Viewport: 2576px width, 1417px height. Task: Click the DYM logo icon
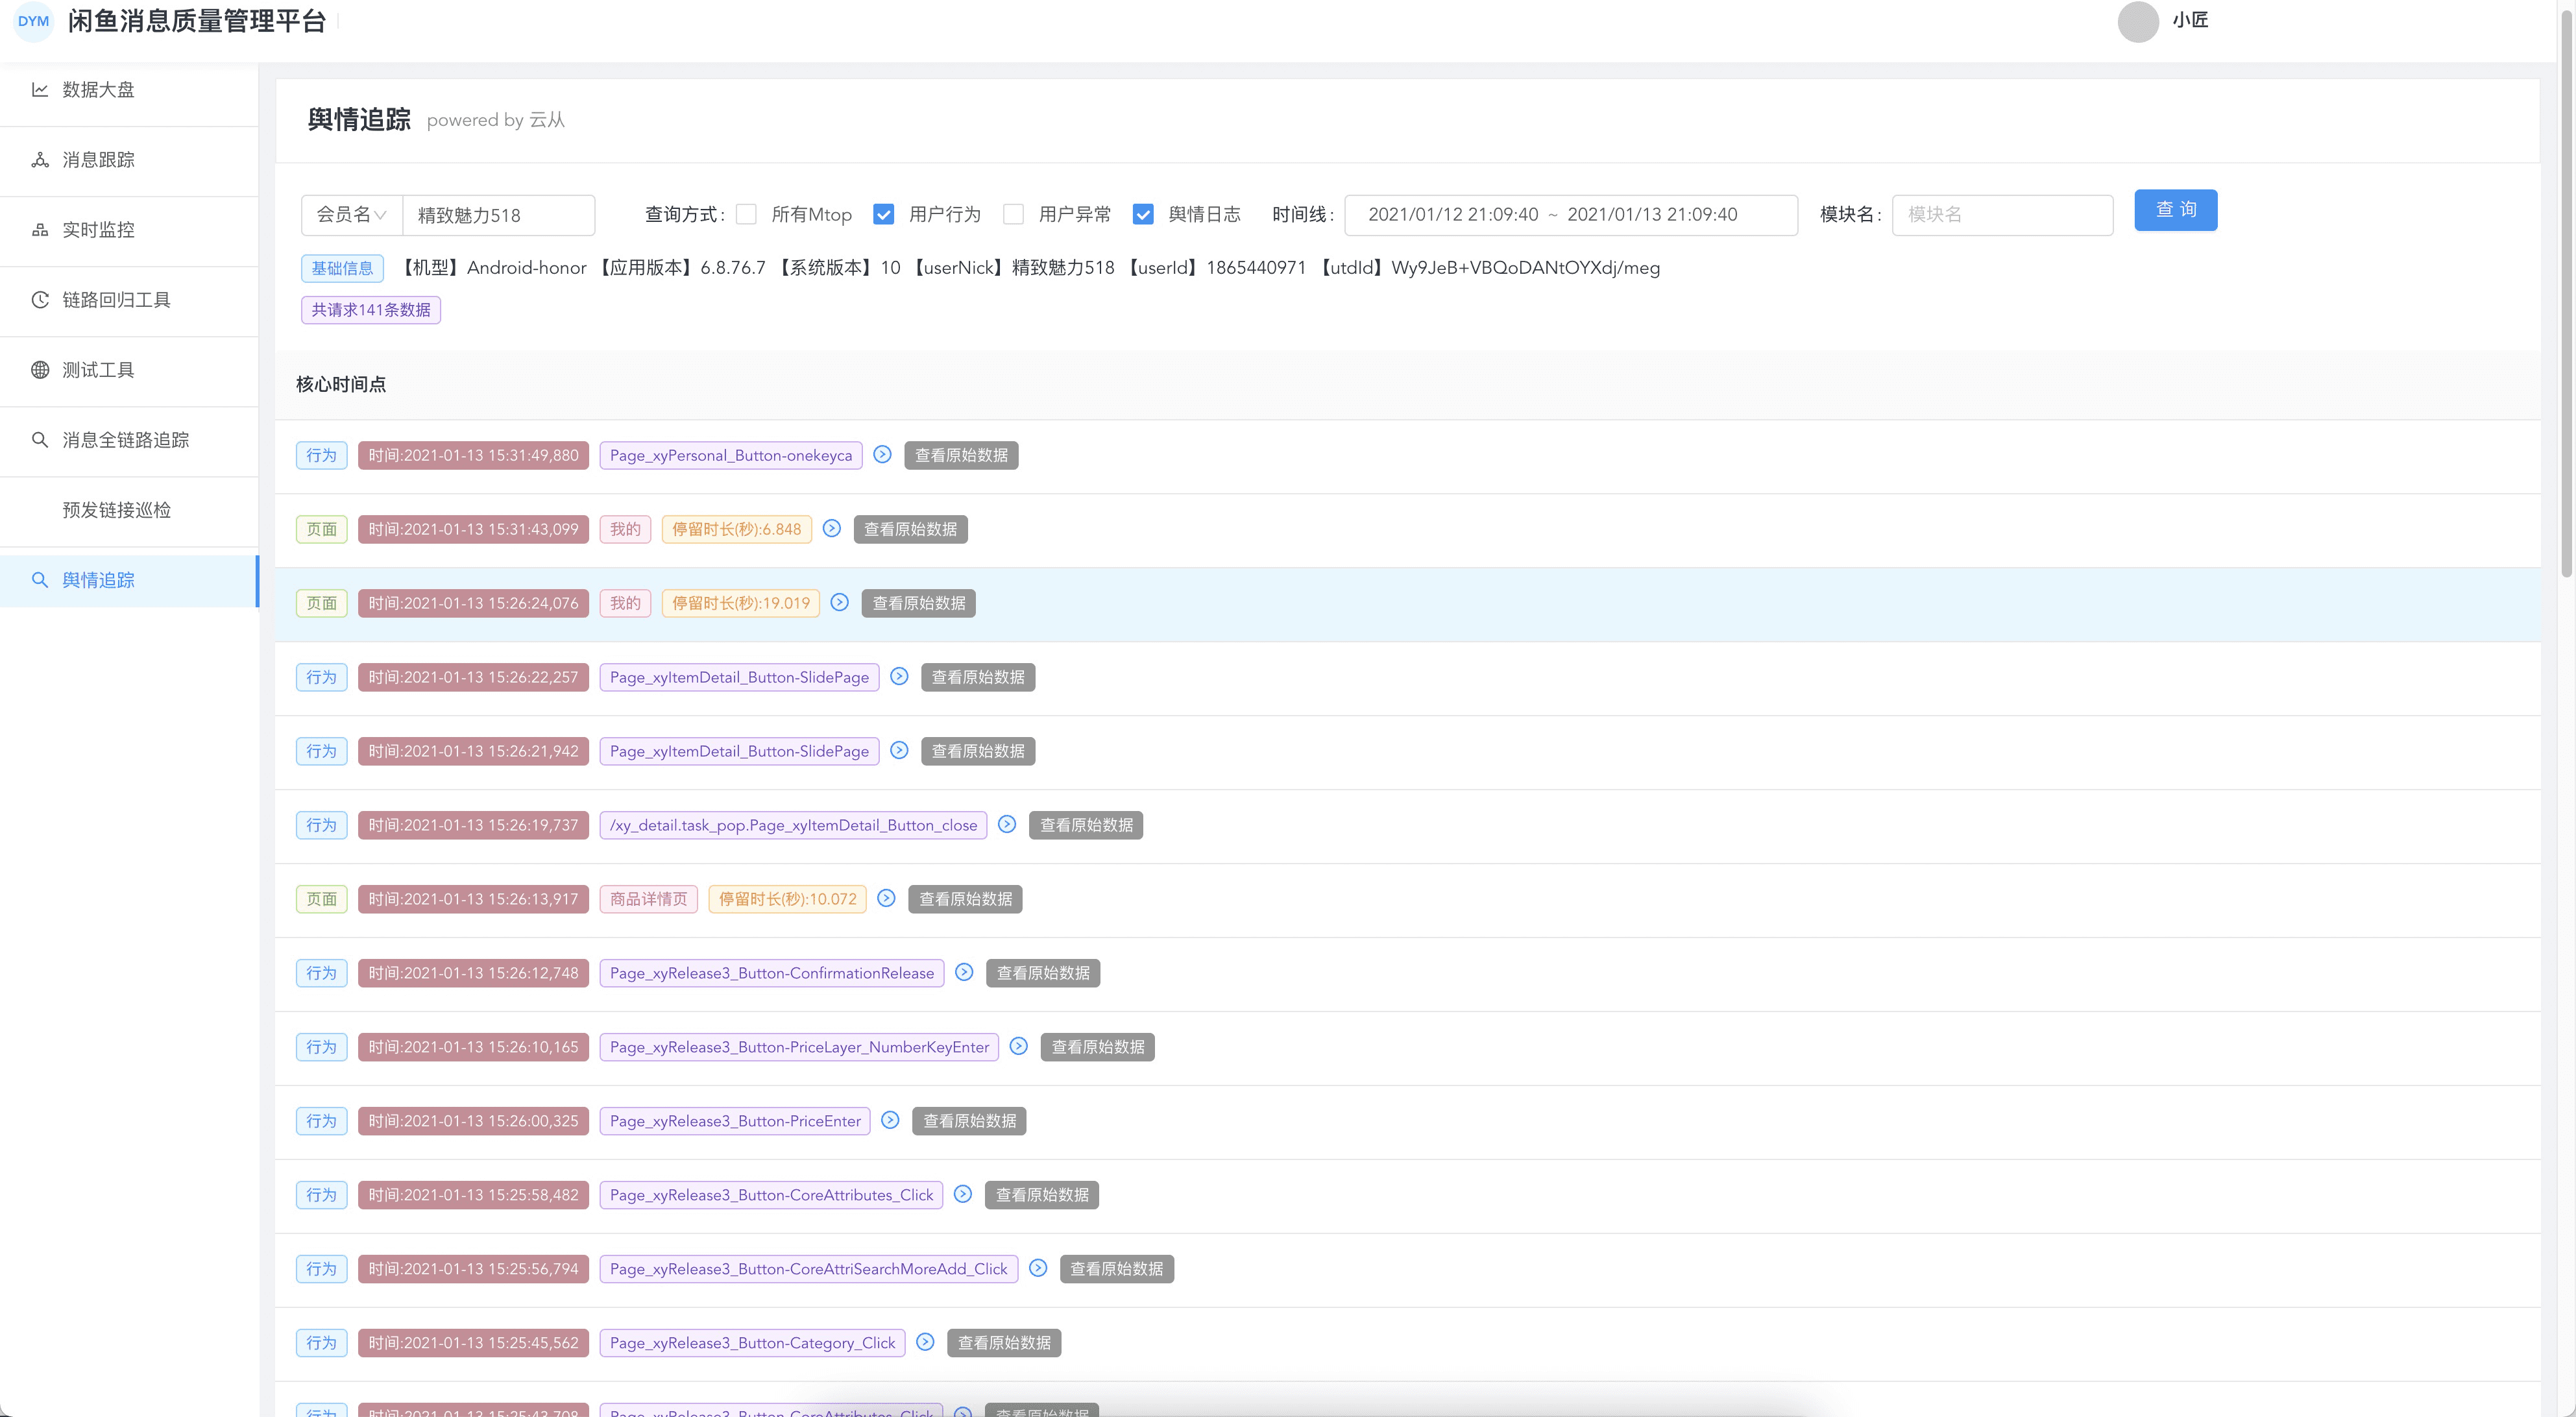[x=33, y=21]
